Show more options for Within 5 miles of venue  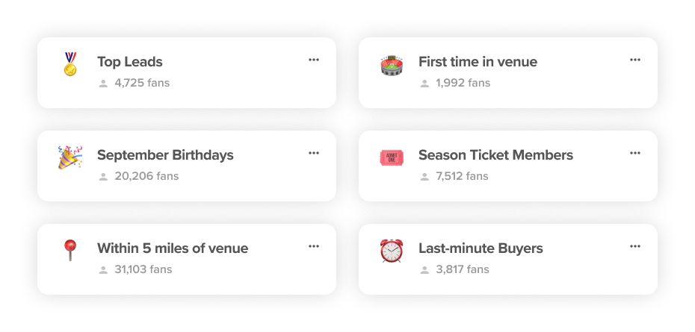314,246
